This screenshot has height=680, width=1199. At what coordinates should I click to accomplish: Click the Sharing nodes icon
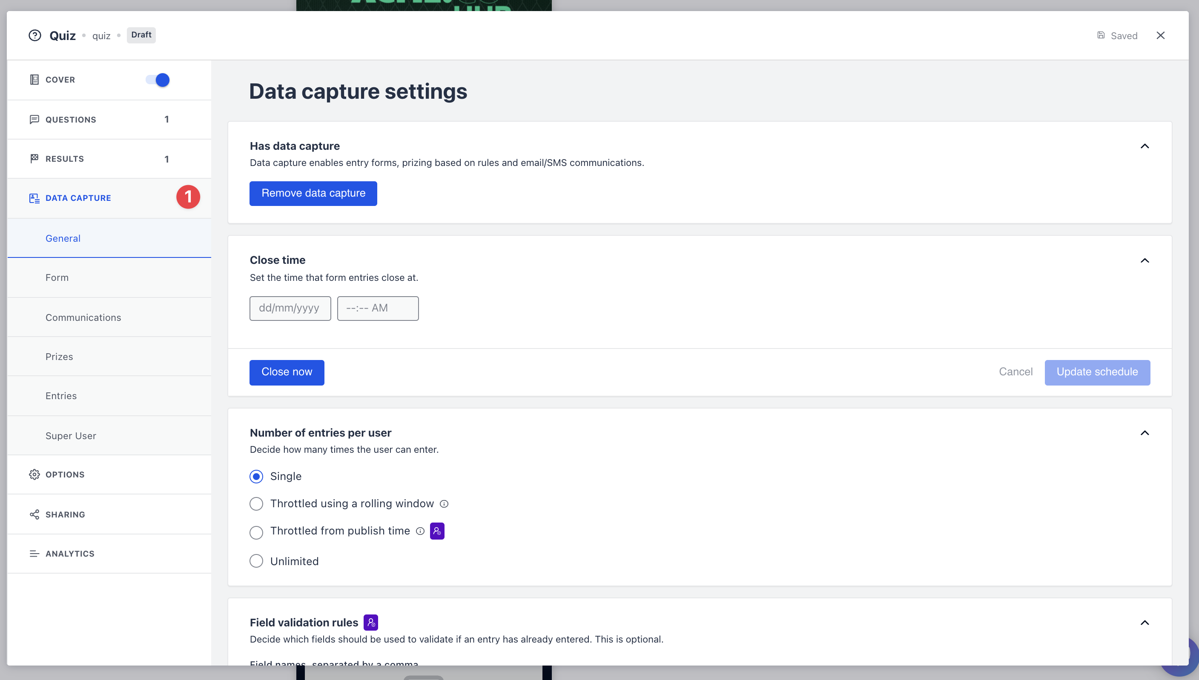tap(34, 514)
